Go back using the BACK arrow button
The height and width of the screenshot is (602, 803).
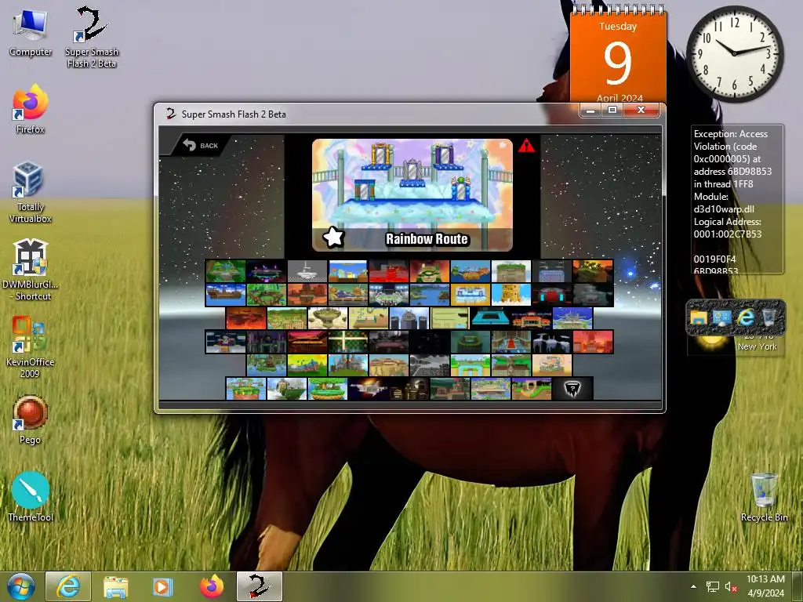click(201, 145)
